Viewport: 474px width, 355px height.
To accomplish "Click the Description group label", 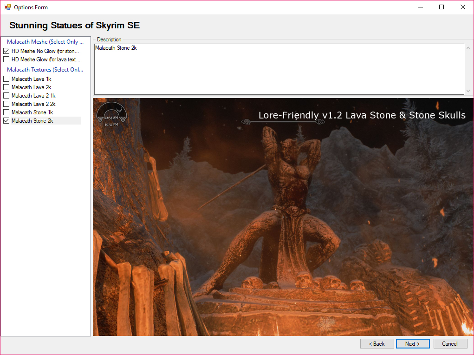I will (109, 39).
